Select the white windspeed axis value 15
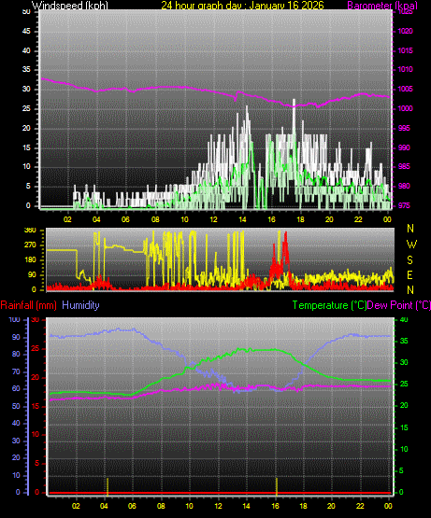Screen dimensions: 431x518 coord(26,147)
